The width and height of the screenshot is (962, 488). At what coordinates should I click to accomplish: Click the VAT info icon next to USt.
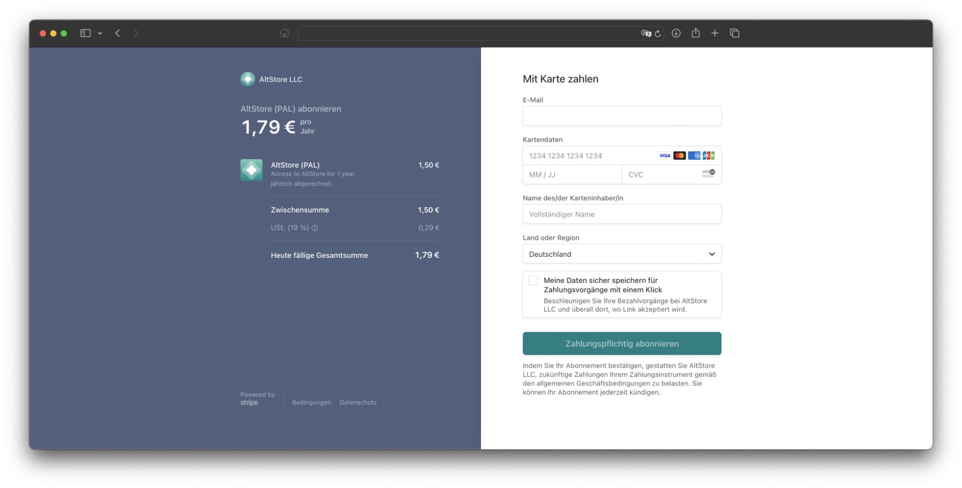point(315,228)
